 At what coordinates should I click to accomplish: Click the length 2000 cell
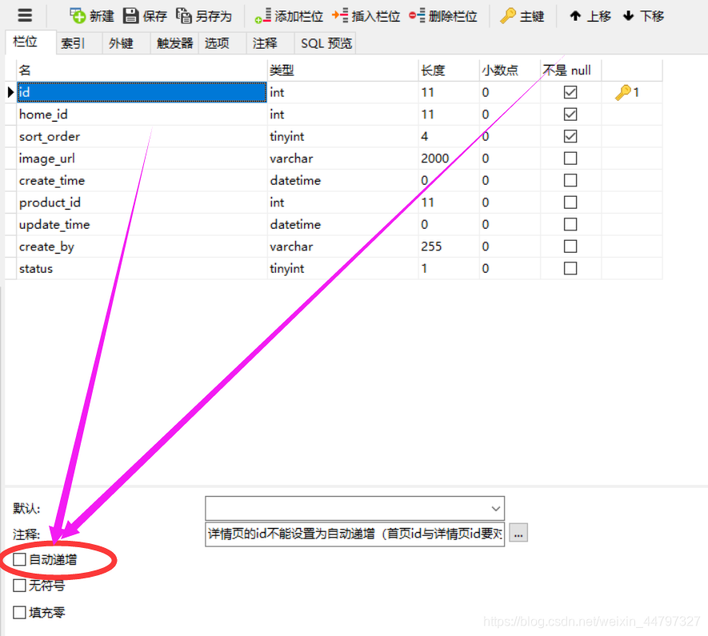tap(449, 158)
